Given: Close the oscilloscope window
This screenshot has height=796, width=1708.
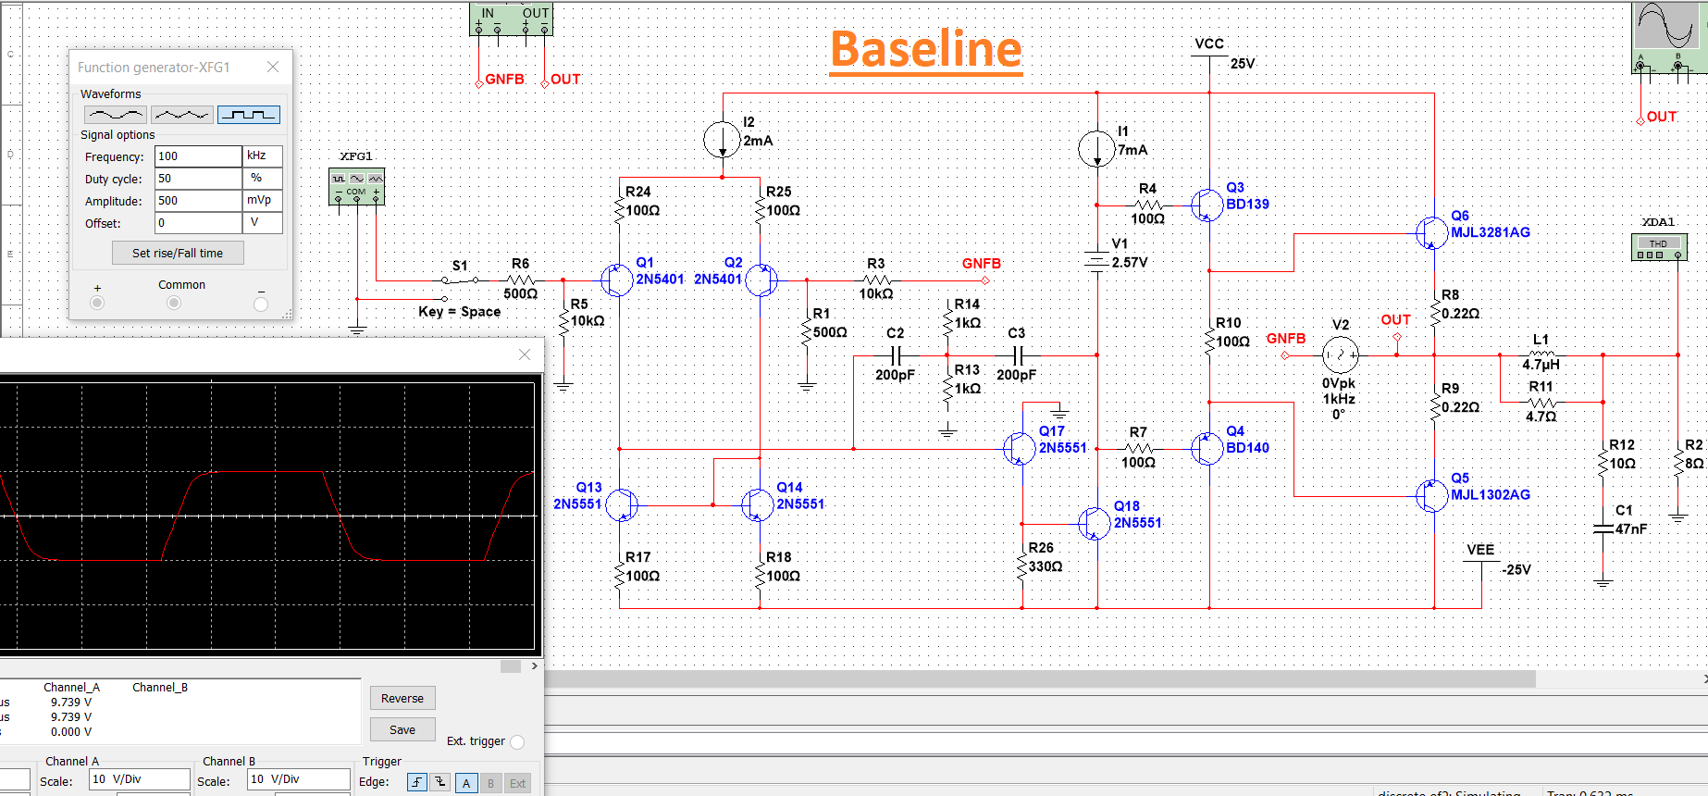Looking at the screenshot, I should point(525,354).
